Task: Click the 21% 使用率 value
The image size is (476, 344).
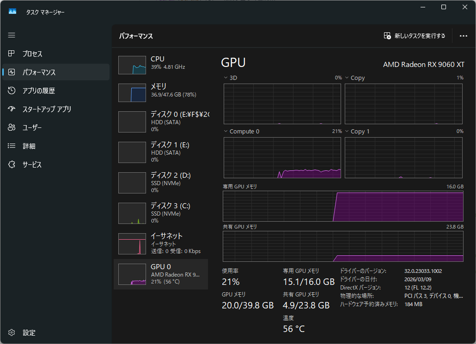Action: pos(231,282)
